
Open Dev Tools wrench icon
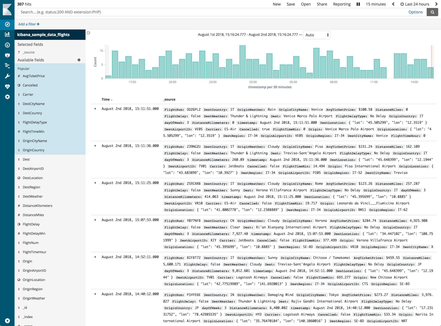tap(7, 76)
